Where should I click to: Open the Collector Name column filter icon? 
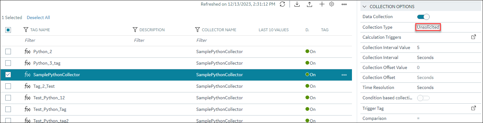(x=198, y=30)
